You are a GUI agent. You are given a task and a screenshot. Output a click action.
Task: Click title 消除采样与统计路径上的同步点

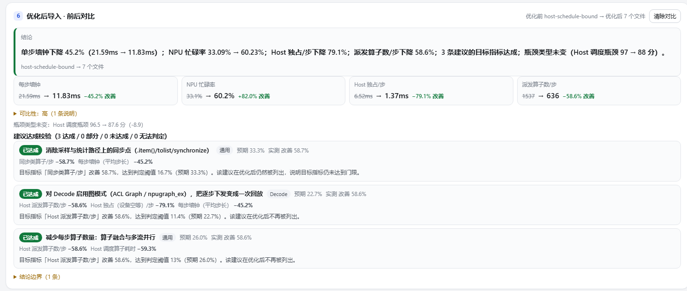[127, 150]
